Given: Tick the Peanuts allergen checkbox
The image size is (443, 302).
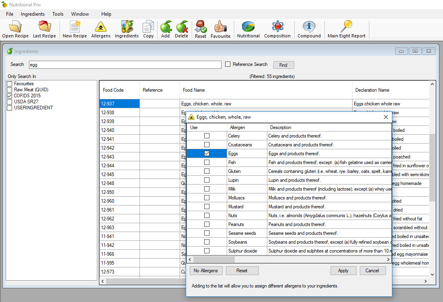Looking at the screenshot, I should click(207, 224).
